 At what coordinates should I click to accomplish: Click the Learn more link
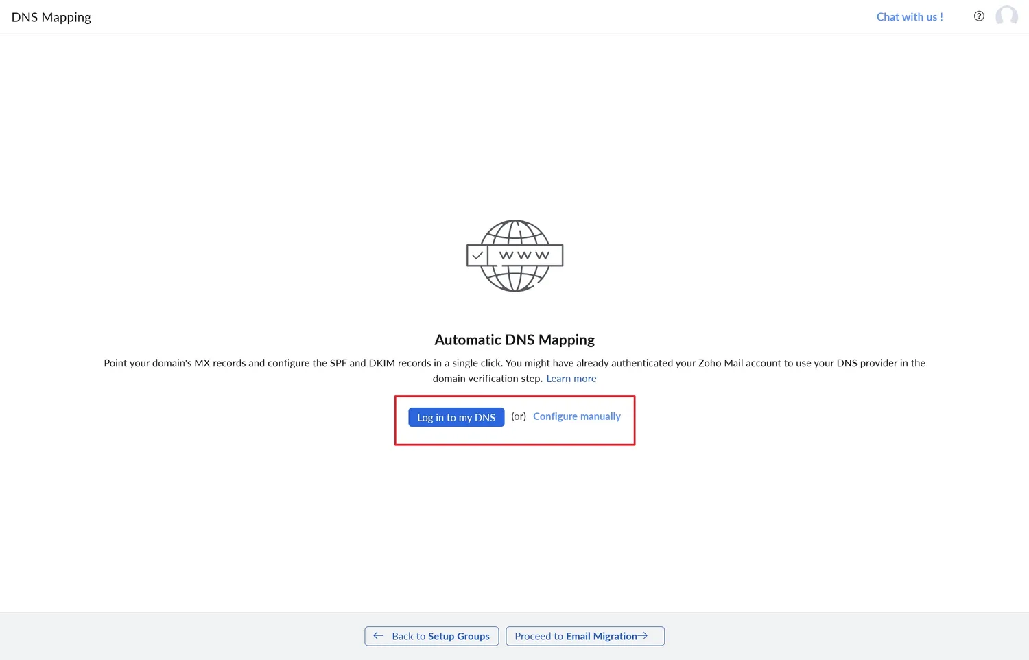pos(571,378)
